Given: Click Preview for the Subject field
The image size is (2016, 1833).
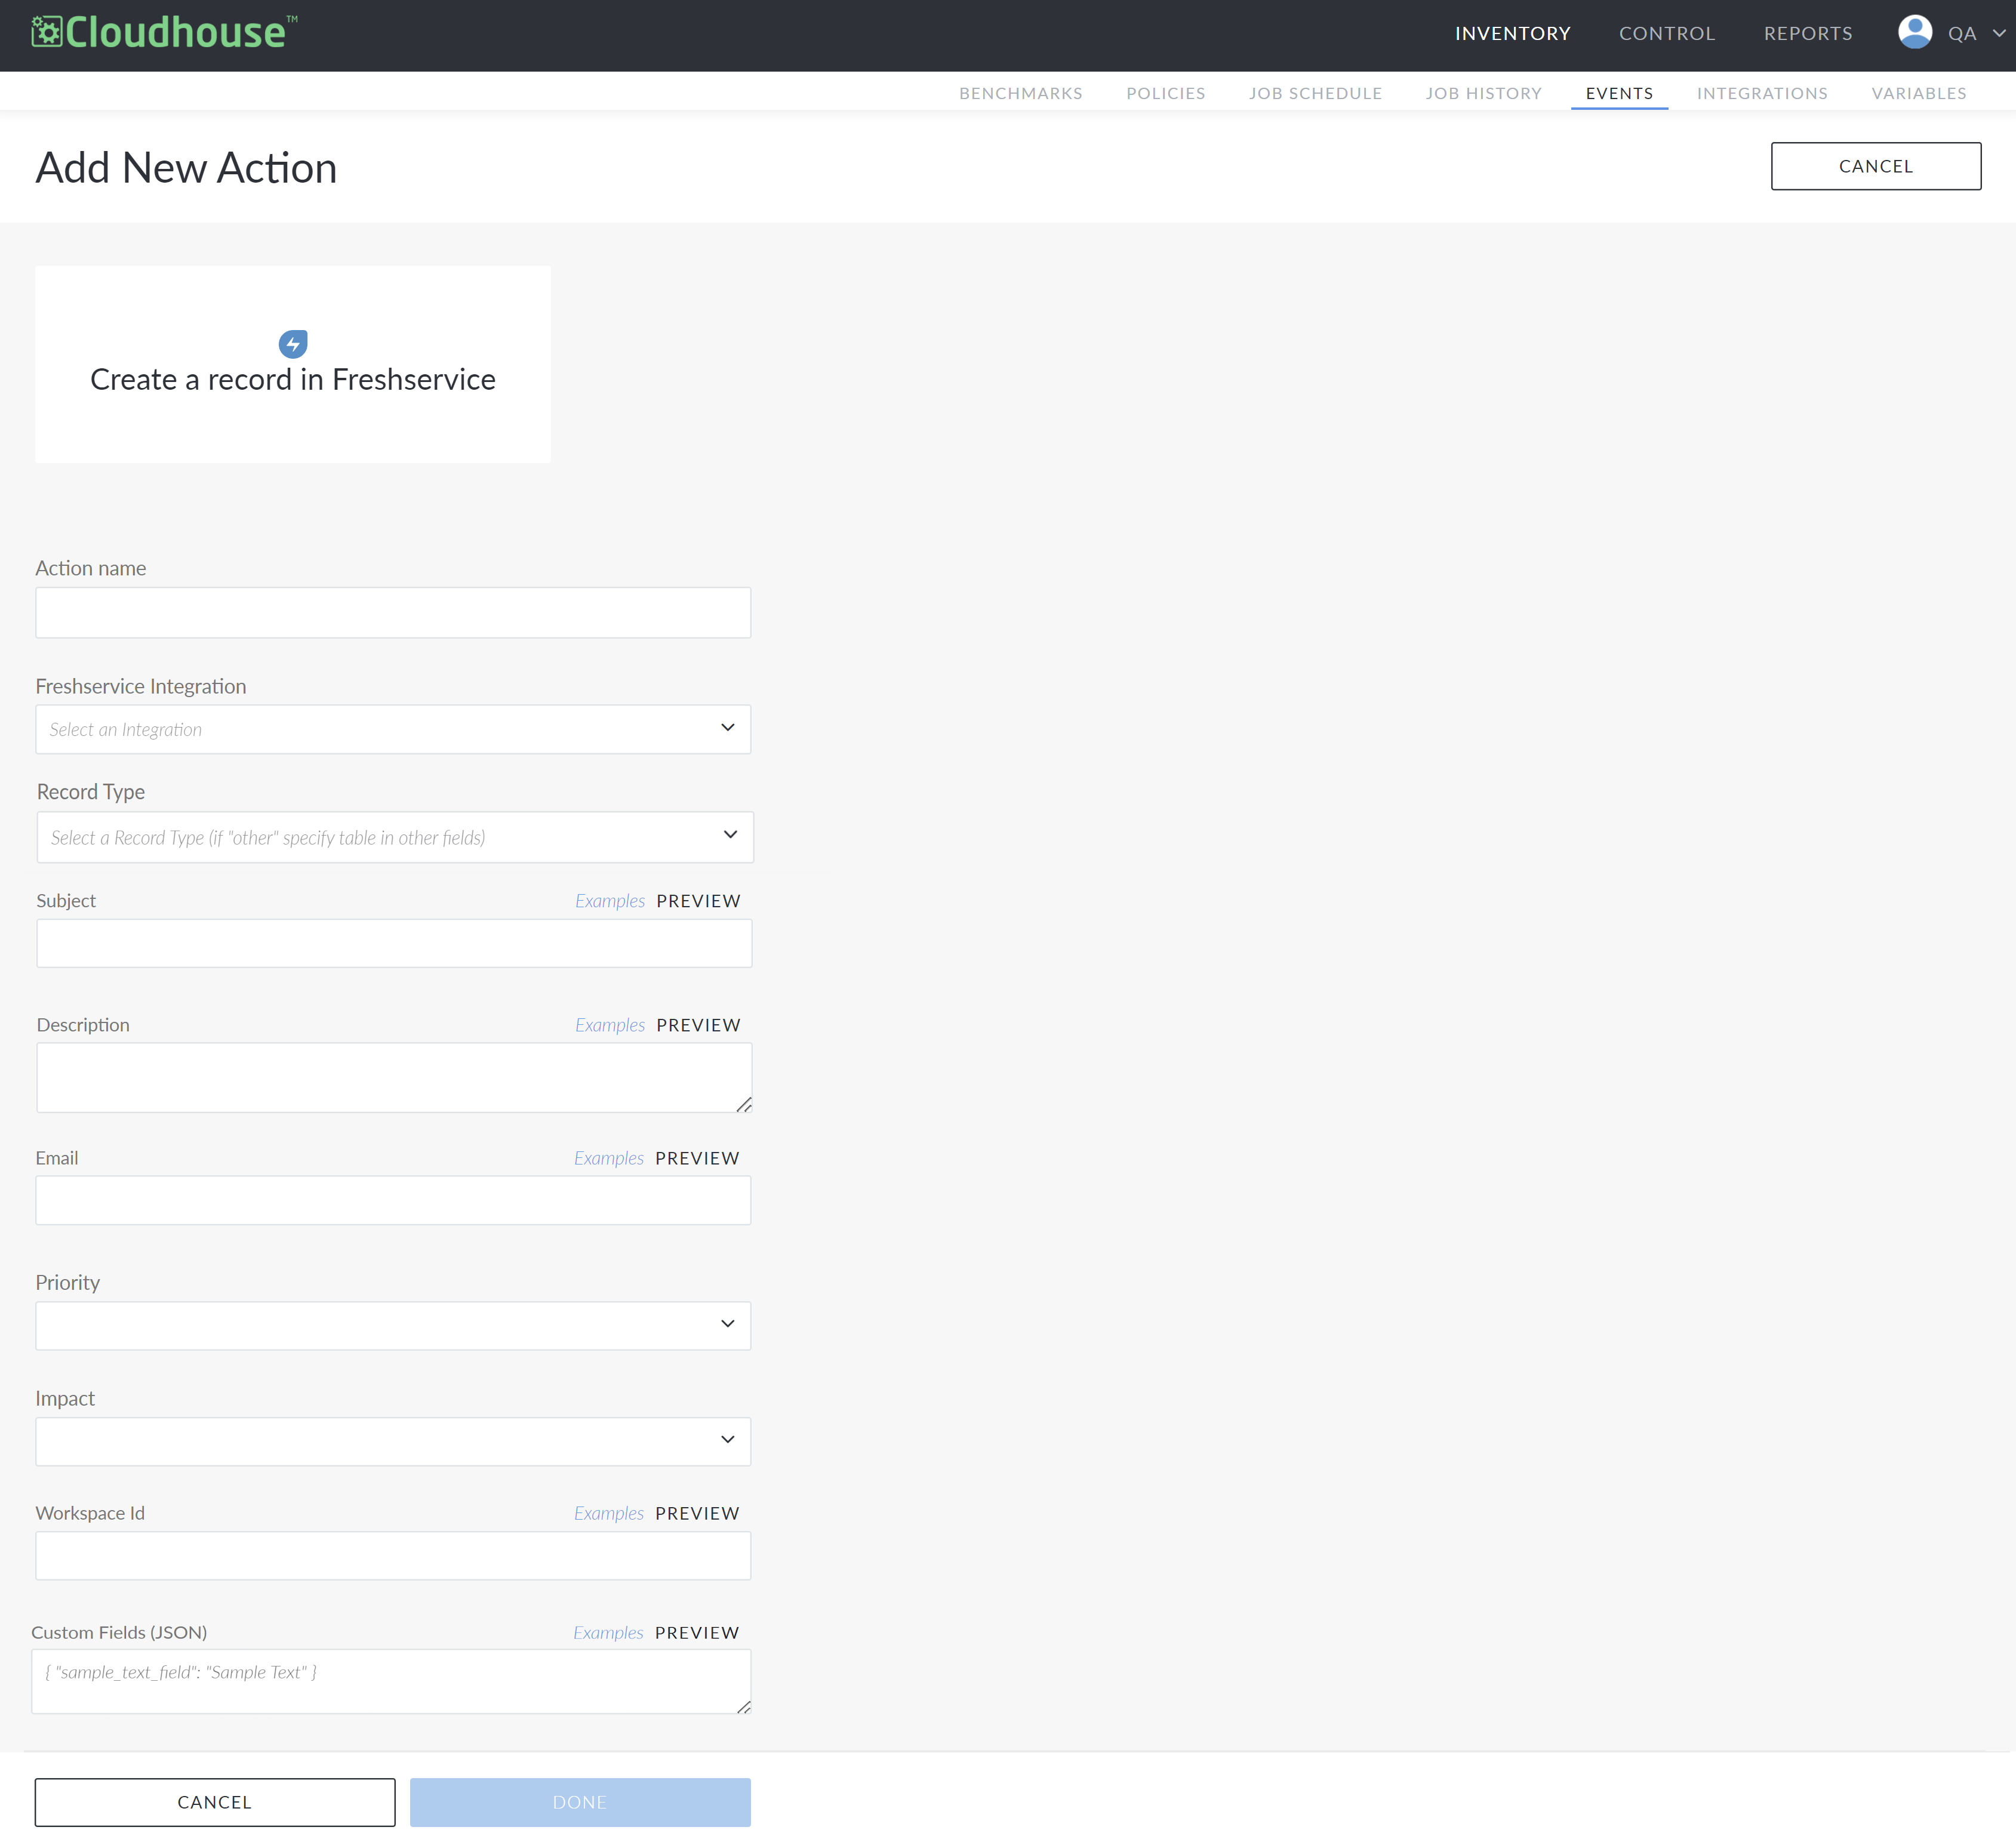Looking at the screenshot, I should pyautogui.click(x=698, y=900).
